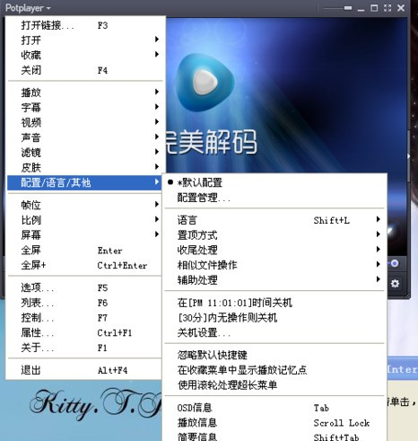The height and width of the screenshot is (441, 418).
Task: Open 关机设置... entry
Action: click(274, 332)
